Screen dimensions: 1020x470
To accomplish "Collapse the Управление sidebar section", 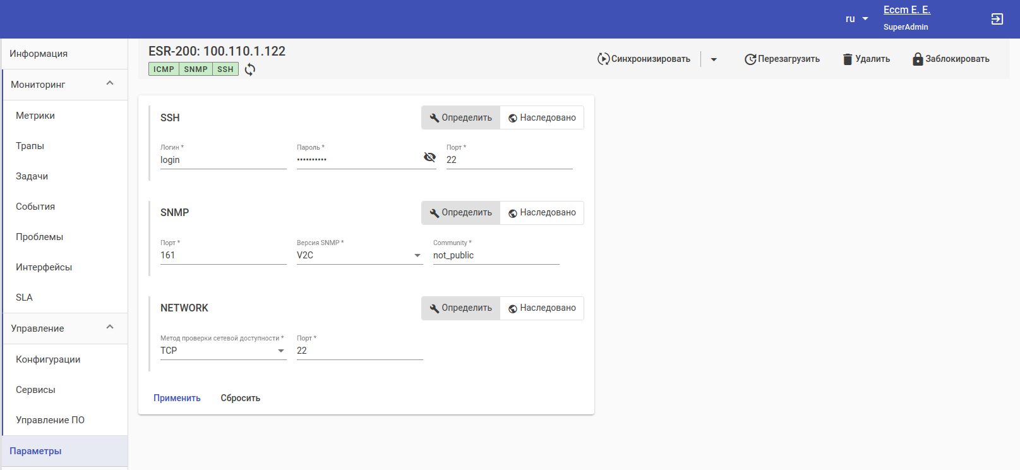I will (x=110, y=327).
